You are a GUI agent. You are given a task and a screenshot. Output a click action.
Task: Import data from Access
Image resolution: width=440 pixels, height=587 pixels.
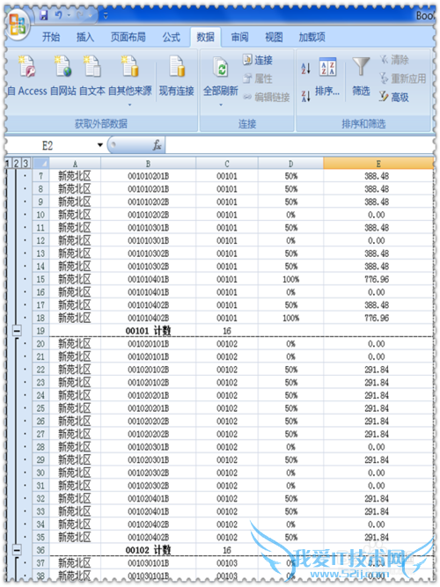[x=27, y=76]
